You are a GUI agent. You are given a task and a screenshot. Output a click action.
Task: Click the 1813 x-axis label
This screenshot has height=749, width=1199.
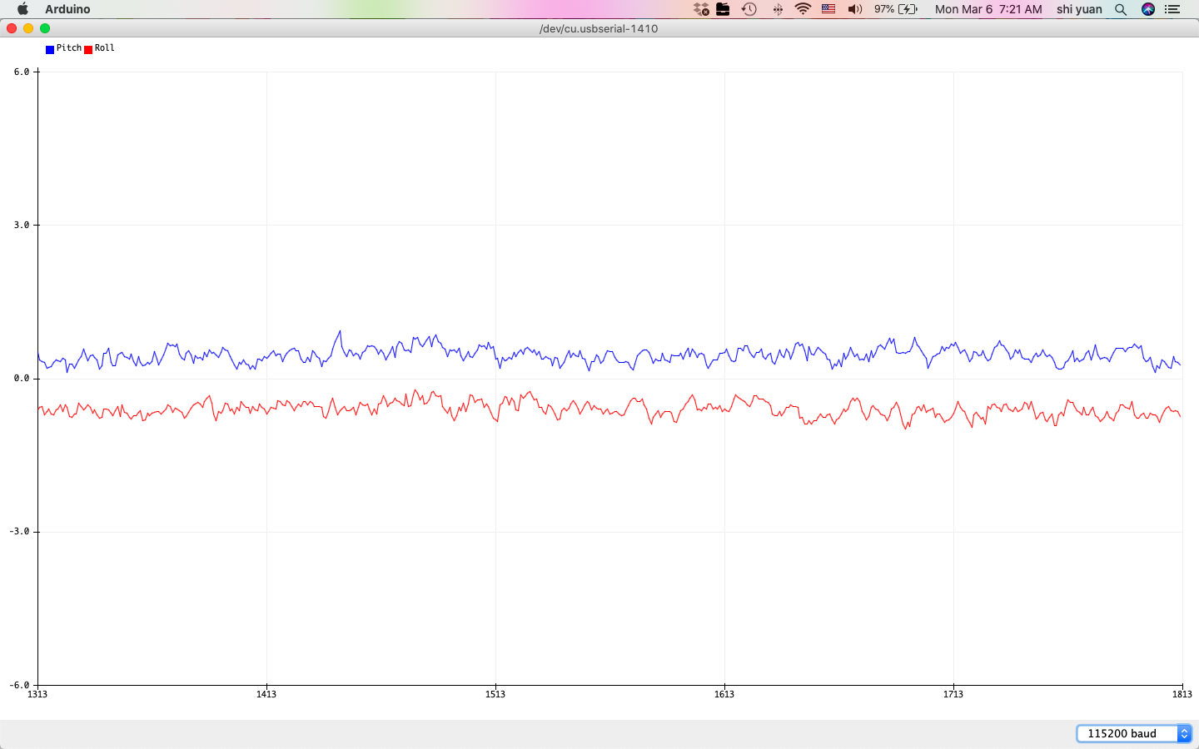pyautogui.click(x=1182, y=694)
